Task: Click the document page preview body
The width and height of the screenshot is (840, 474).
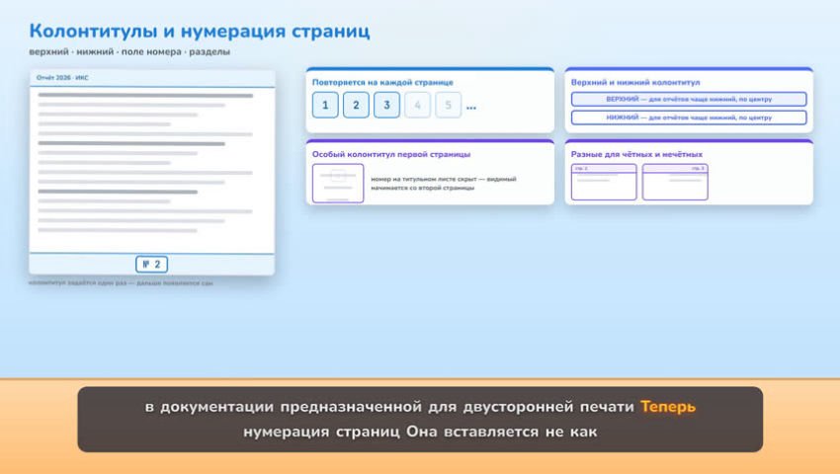Action: pos(152,170)
